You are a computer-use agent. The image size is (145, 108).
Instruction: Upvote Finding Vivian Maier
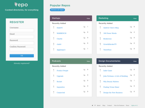point(100,86)
